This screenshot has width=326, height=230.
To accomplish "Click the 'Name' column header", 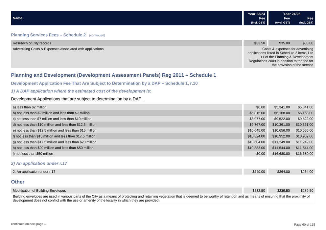I will (x=17, y=18).
